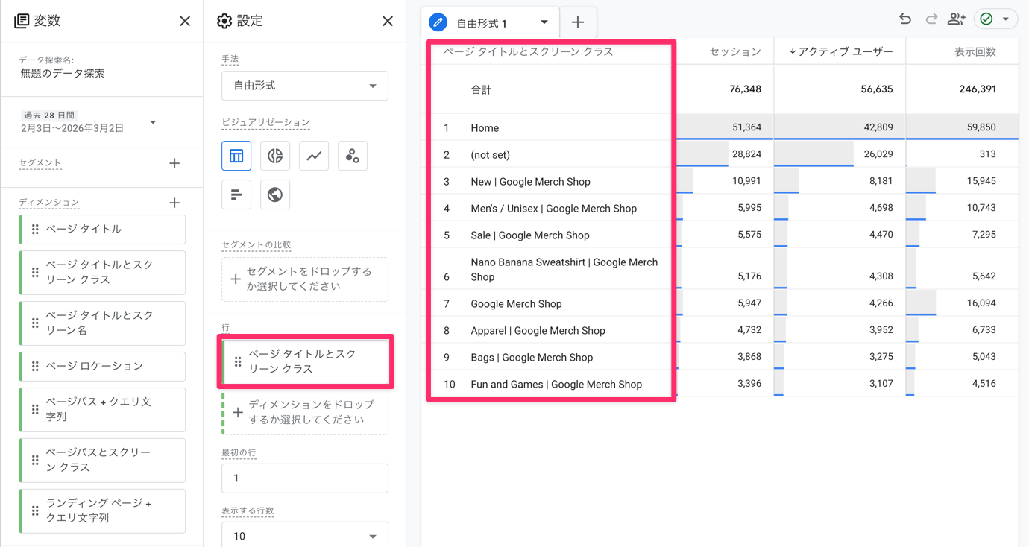This screenshot has width=1029, height=547.
Task: Click the 最初の行 input field
Action: point(305,478)
